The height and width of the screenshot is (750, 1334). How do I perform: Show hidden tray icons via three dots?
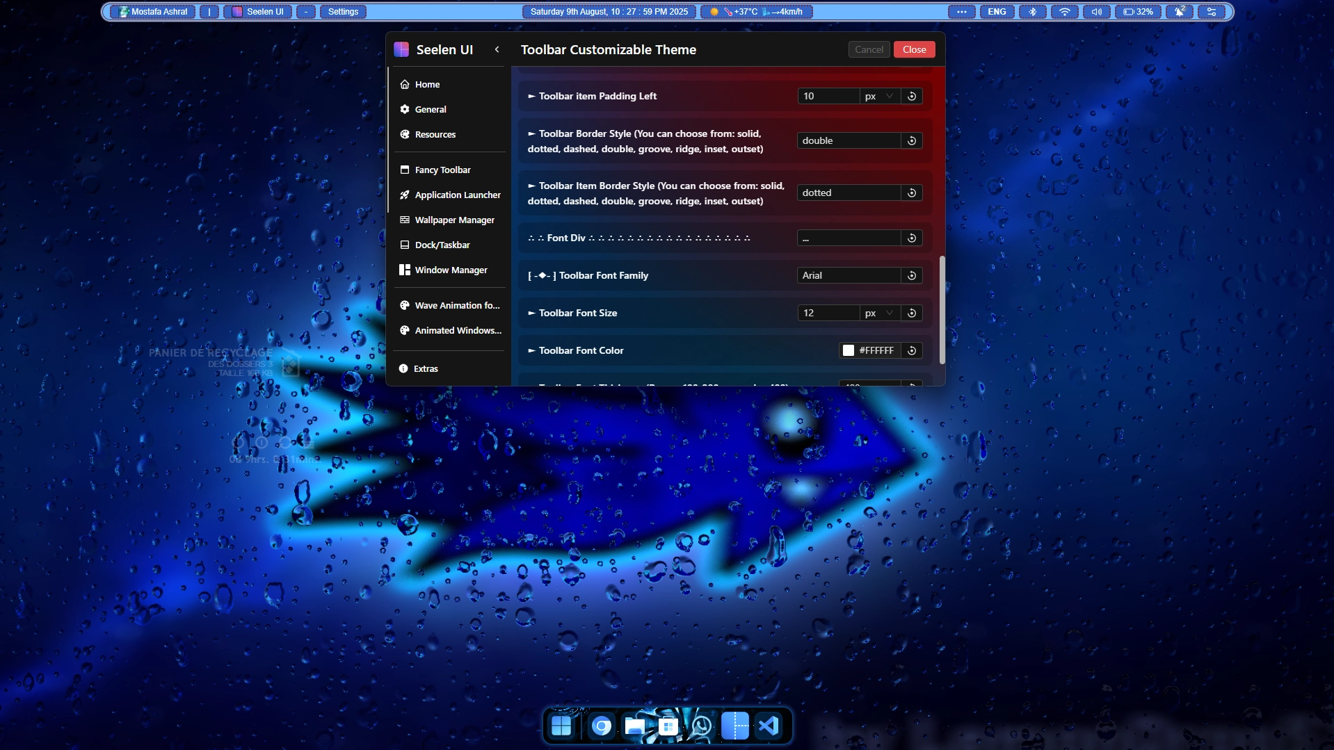[961, 12]
